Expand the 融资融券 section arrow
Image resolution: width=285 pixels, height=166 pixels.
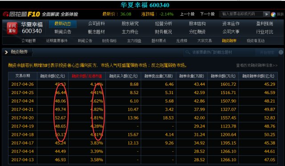point(6,52)
